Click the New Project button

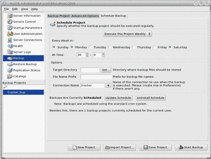tap(84, 147)
